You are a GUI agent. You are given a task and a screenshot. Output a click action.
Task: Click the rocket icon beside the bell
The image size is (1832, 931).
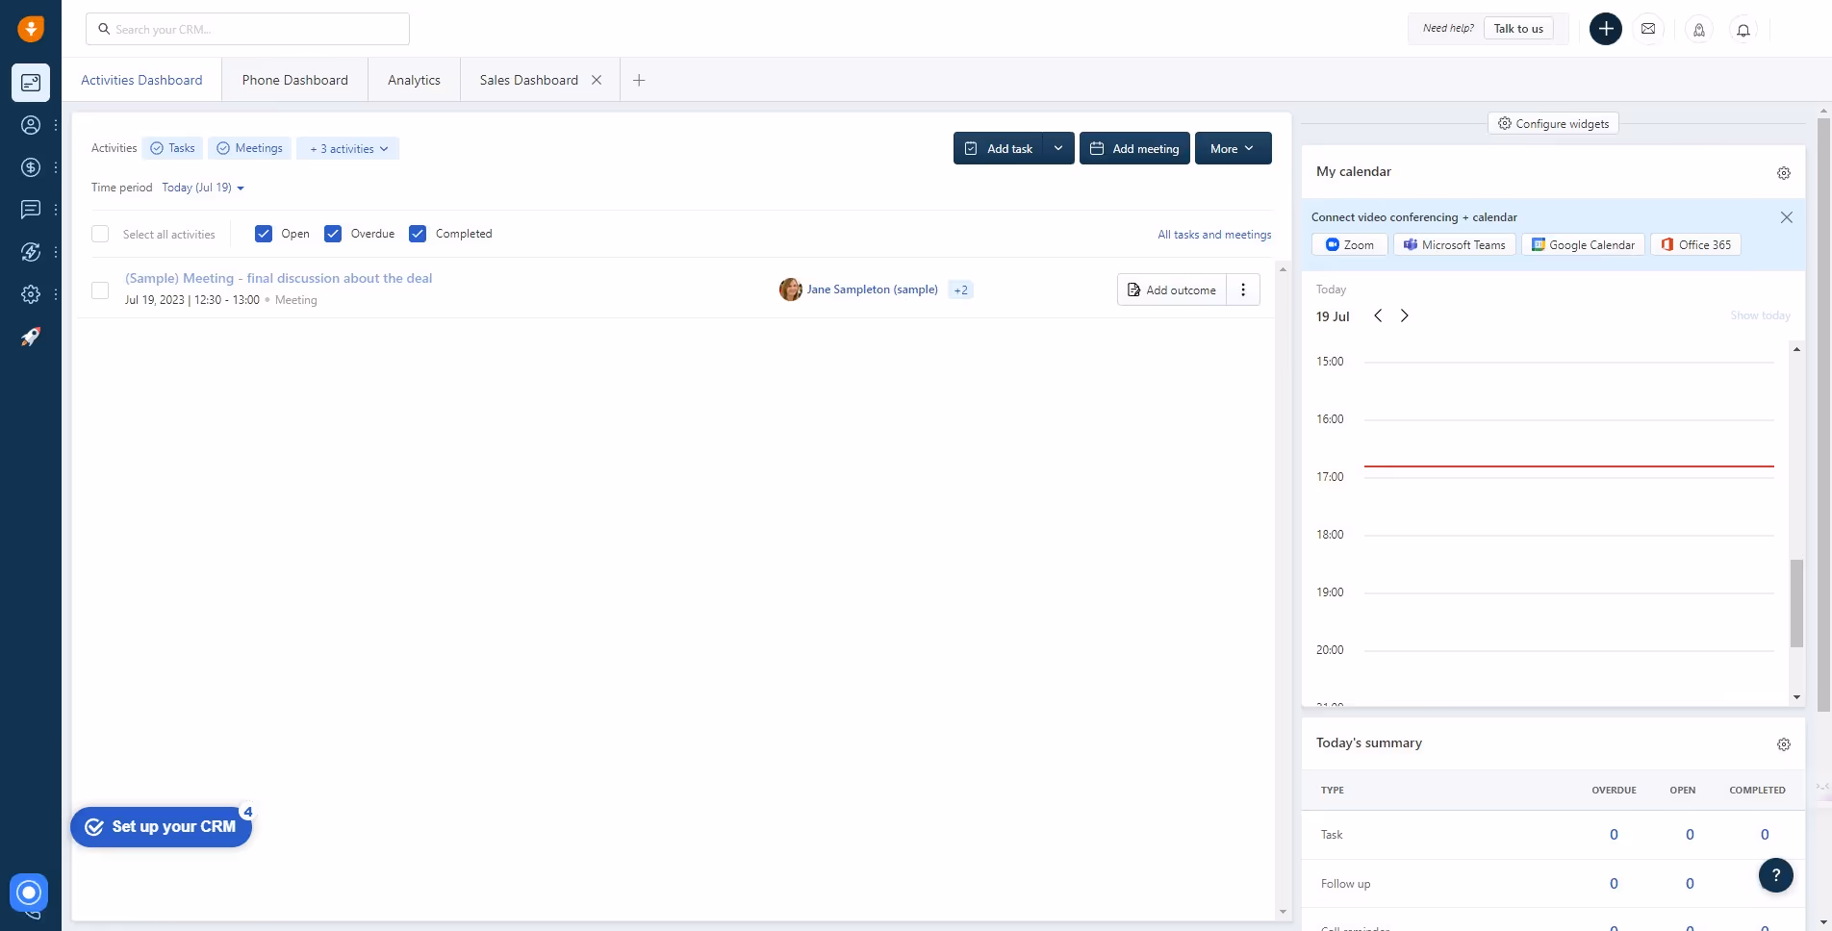coord(1699,30)
